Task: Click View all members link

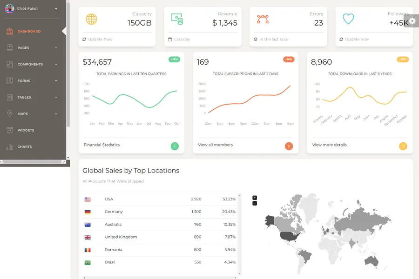Action: point(215,145)
